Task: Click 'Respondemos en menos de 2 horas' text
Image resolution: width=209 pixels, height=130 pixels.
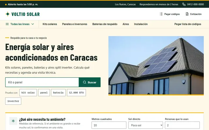Action: coord(159,4)
